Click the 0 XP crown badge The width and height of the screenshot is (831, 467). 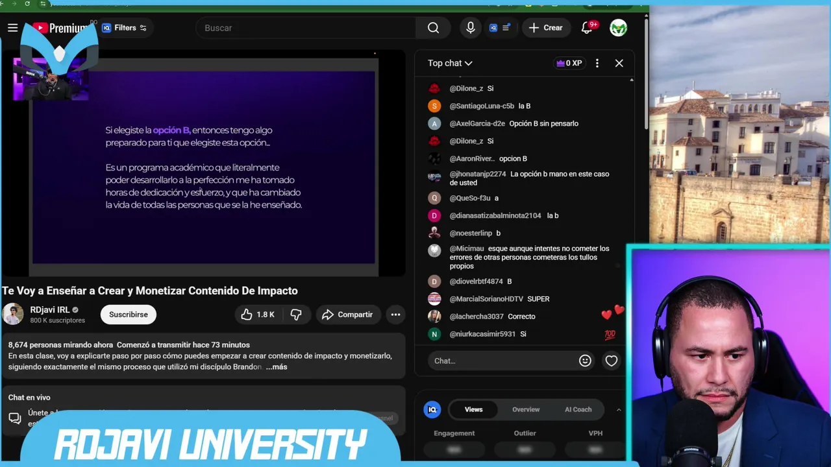569,63
